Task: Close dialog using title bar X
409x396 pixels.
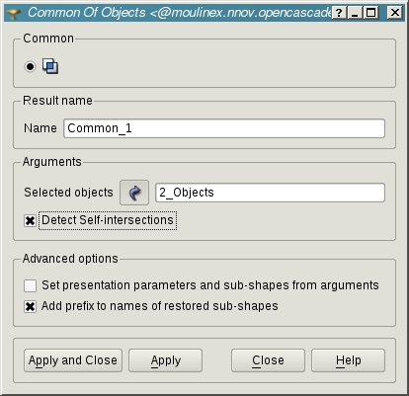Action: click(394, 13)
